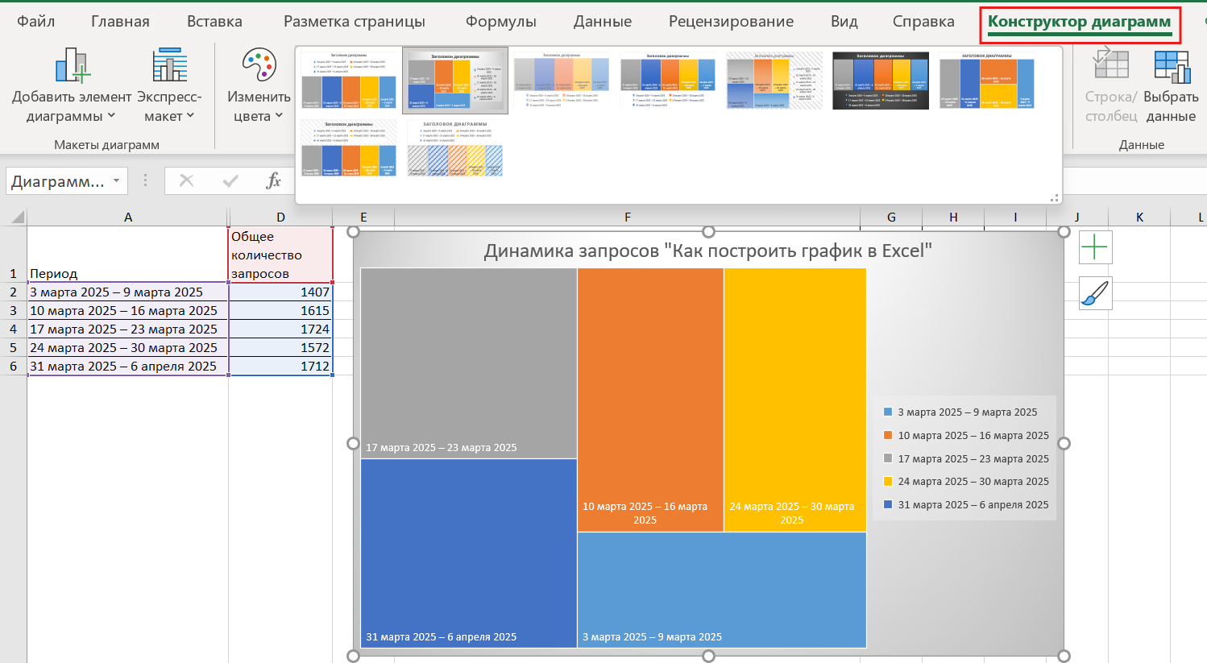Click the Строка/столбец switch icon
The width and height of the screenshot is (1207, 663).
coord(1110,64)
